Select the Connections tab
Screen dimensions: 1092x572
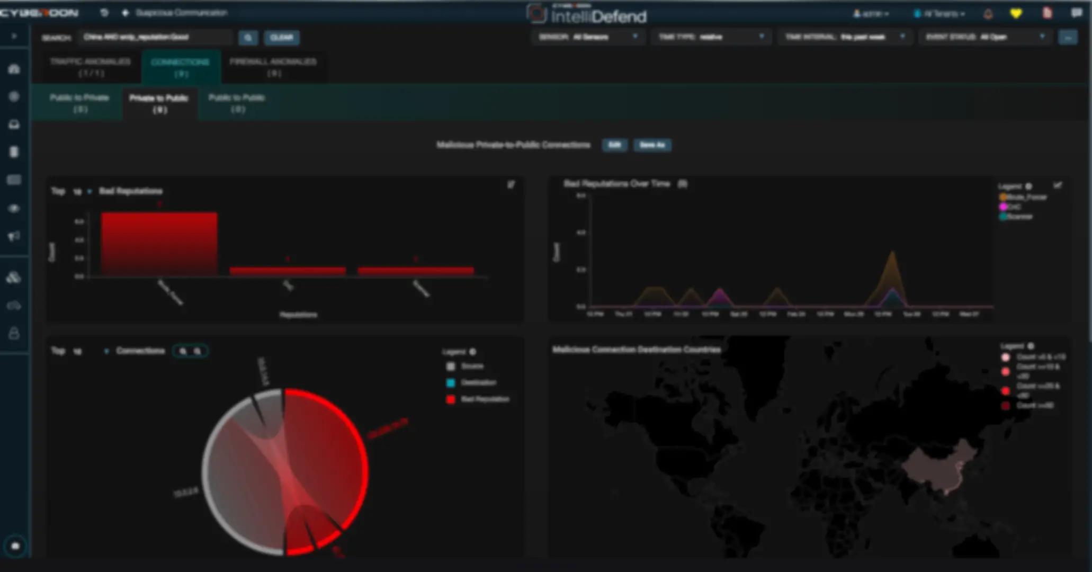(181, 67)
